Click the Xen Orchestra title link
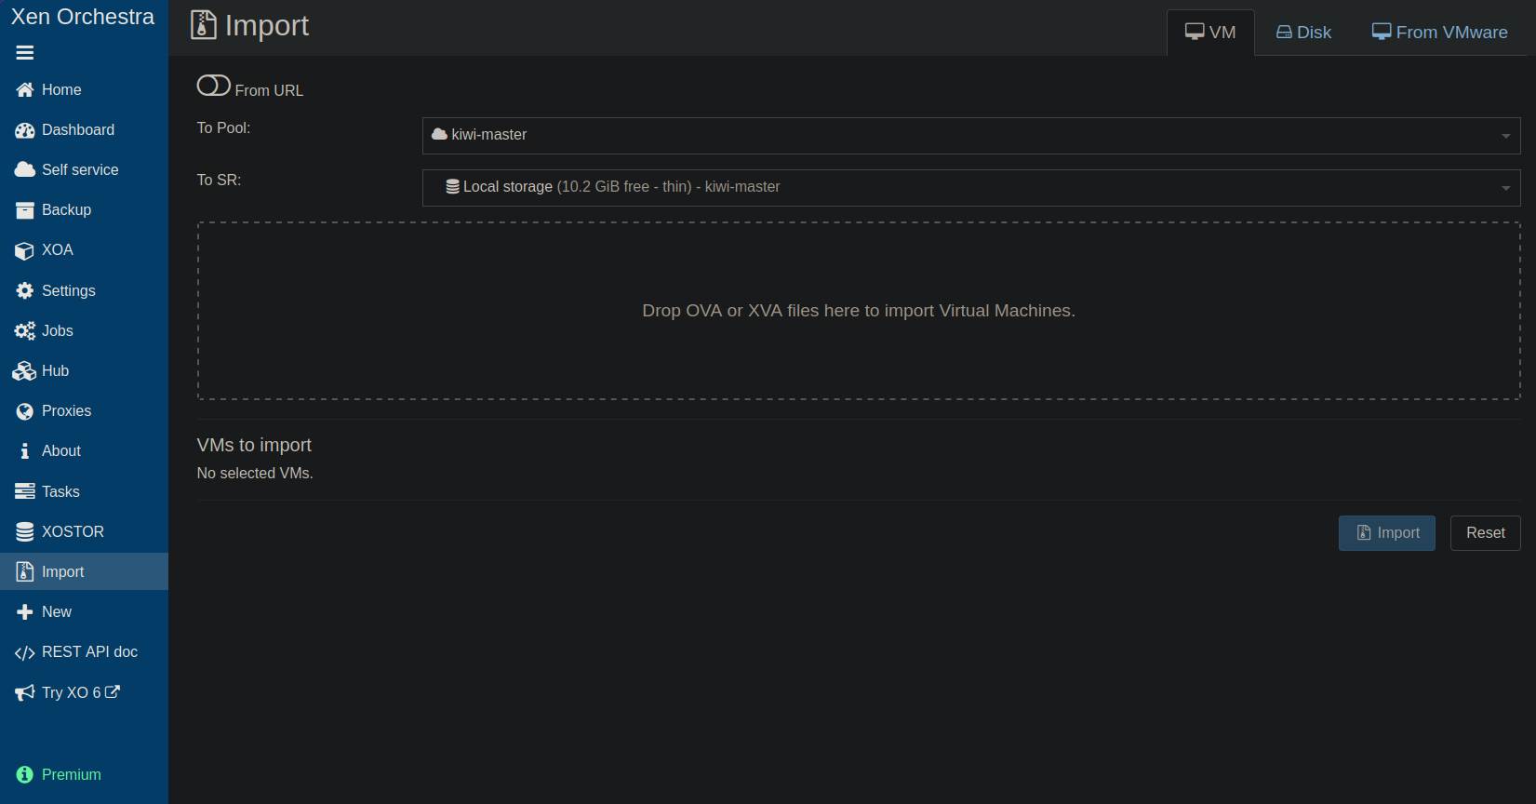This screenshot has width=1536, height=804. click(83, 17)
